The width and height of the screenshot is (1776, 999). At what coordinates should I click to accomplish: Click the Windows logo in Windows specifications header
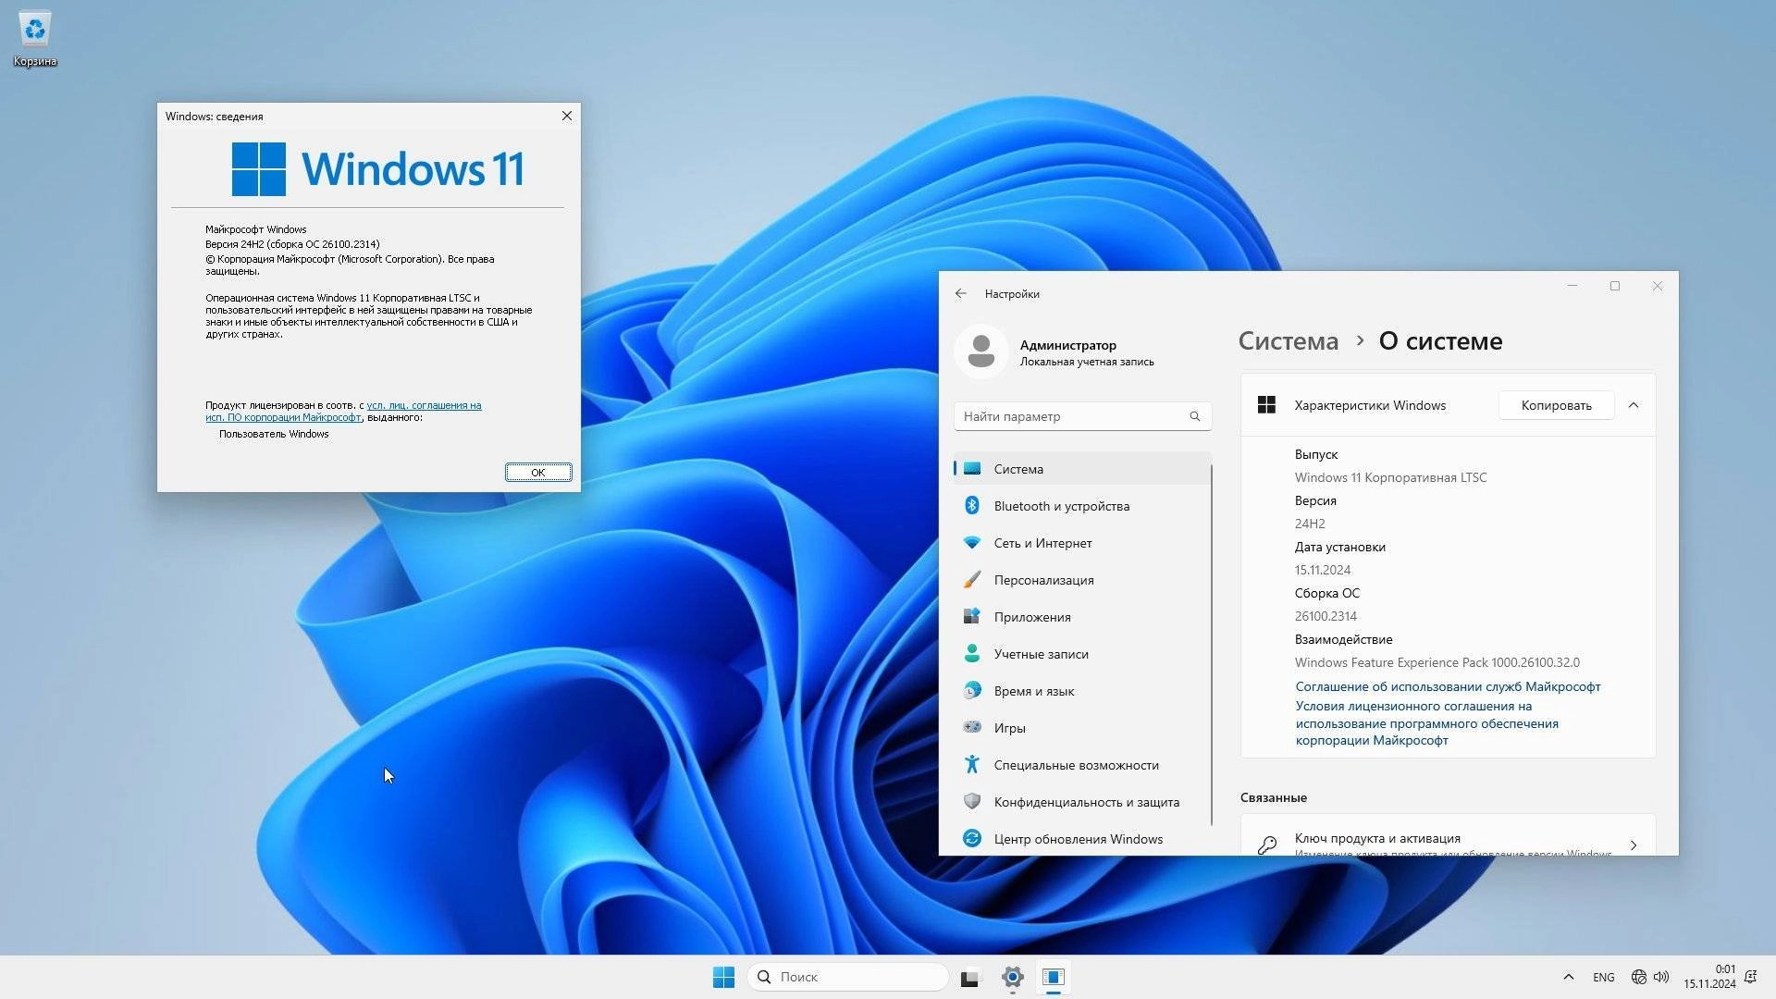pyautogui.click(x=1266, y=404)
